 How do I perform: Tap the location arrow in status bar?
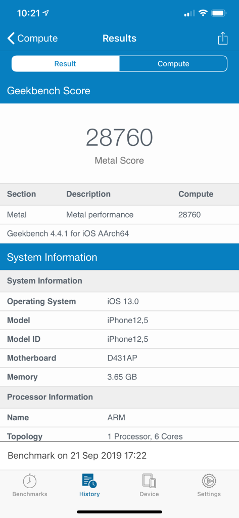coord(45,13)
